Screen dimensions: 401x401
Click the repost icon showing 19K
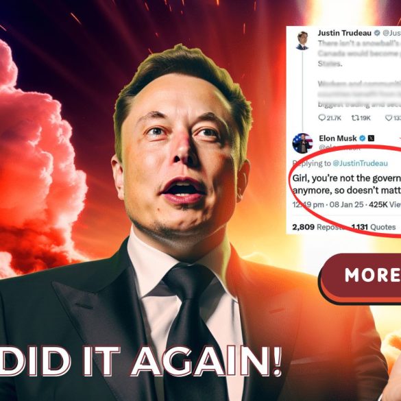pyautogui.click(x=354, y=118)
